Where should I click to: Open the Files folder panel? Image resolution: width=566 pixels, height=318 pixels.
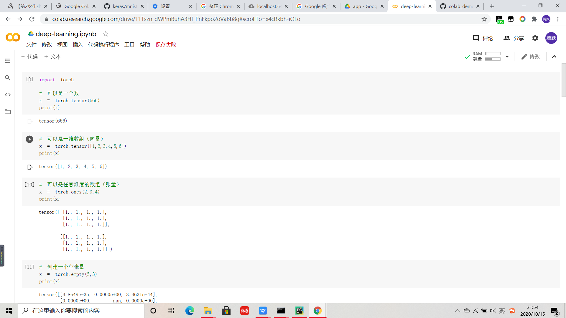(8, 112)
